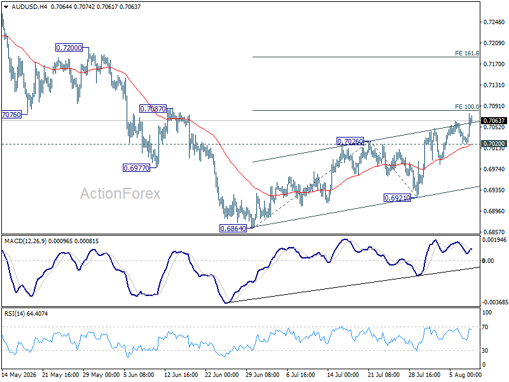Click the AUDUSD,H4 chart title text
Screen dimensions: 509x382
(29, 7)
